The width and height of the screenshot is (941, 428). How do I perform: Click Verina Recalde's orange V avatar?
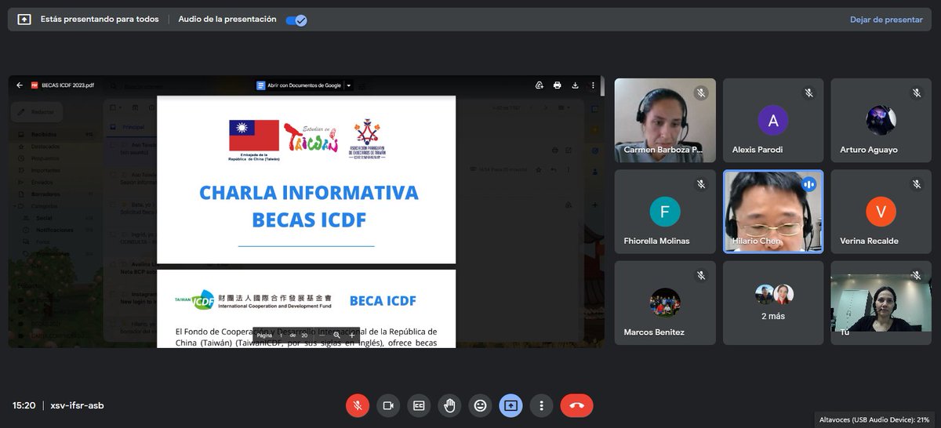[x=881, y=212]
